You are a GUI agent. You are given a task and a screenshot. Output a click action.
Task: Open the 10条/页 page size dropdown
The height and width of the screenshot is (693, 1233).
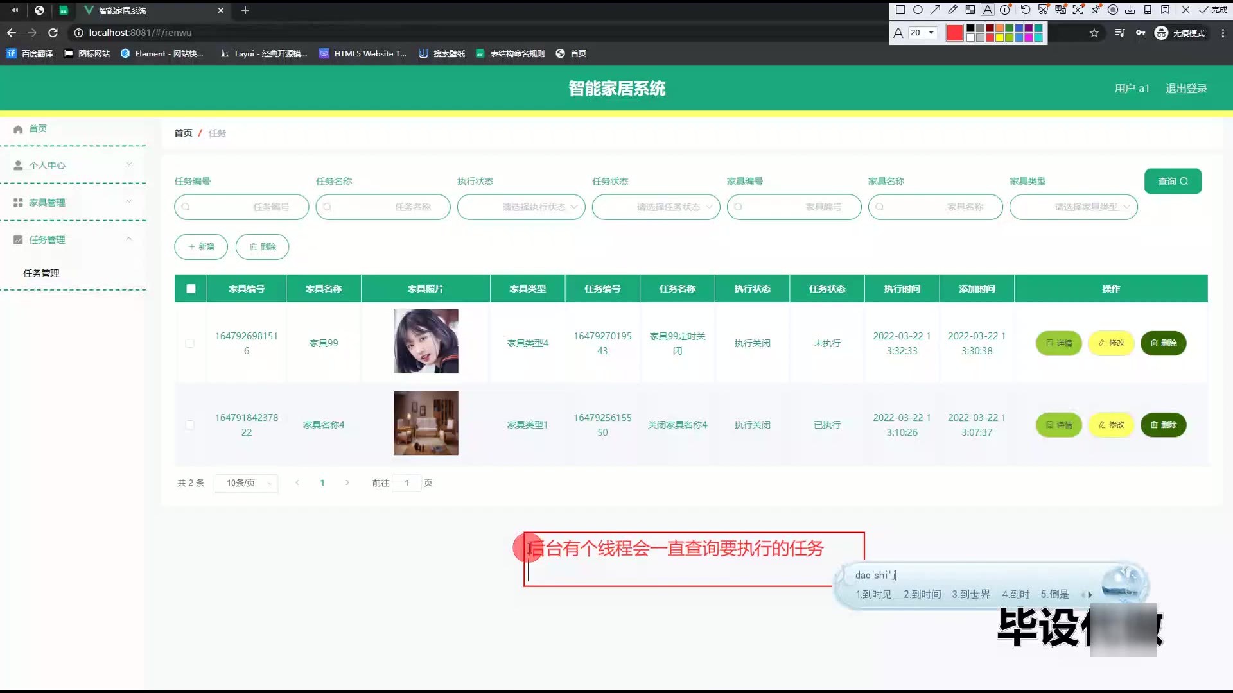pyautogui.click(x=246, y=483)
